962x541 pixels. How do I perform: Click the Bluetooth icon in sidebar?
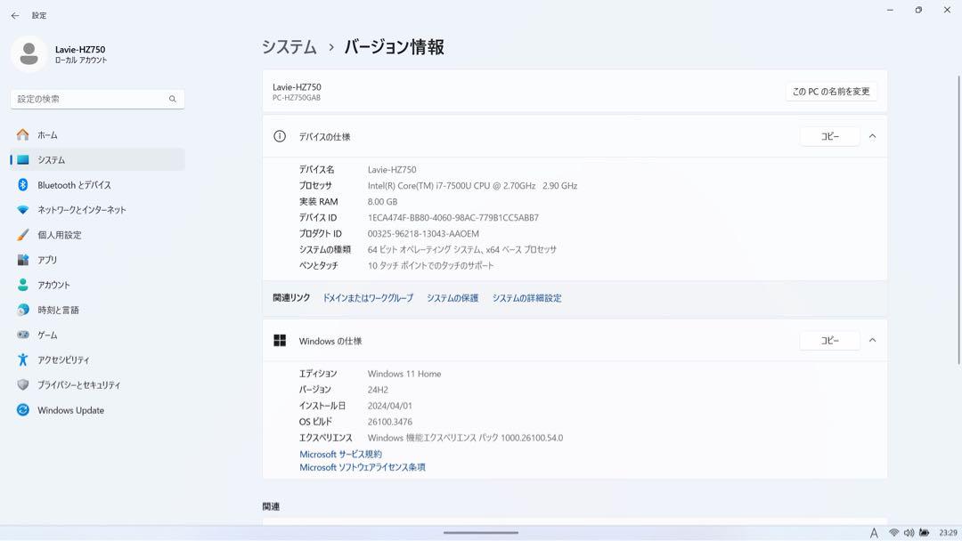click(22, 185)
